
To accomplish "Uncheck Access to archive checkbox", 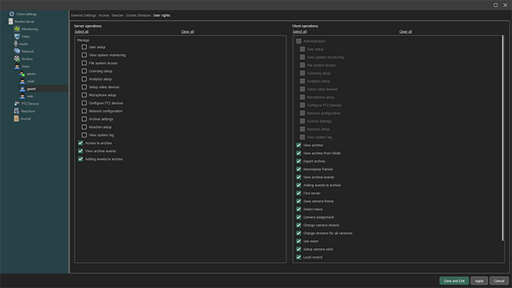I will [x=81, y=143].
